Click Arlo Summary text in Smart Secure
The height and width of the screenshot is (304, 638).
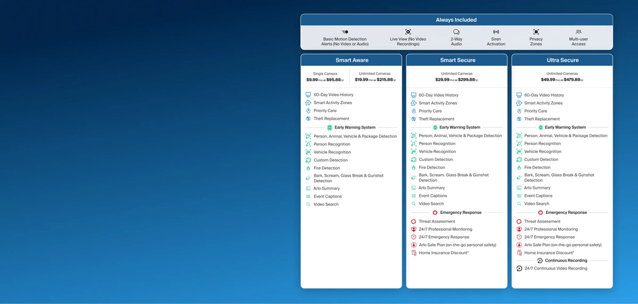(x=432, y=188)
